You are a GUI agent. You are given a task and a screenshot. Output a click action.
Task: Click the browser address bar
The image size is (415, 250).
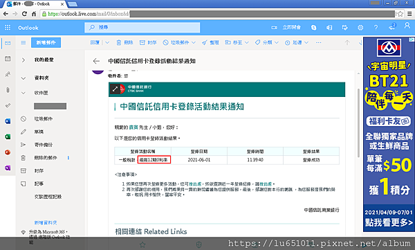click(x=218, y=14)
